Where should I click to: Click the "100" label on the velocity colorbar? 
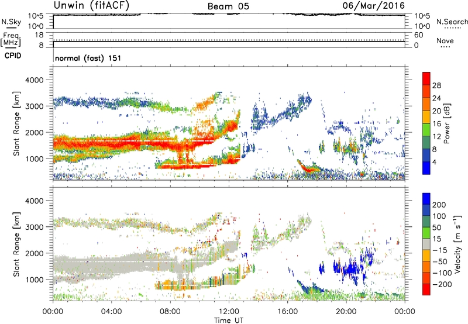point(439,216)
